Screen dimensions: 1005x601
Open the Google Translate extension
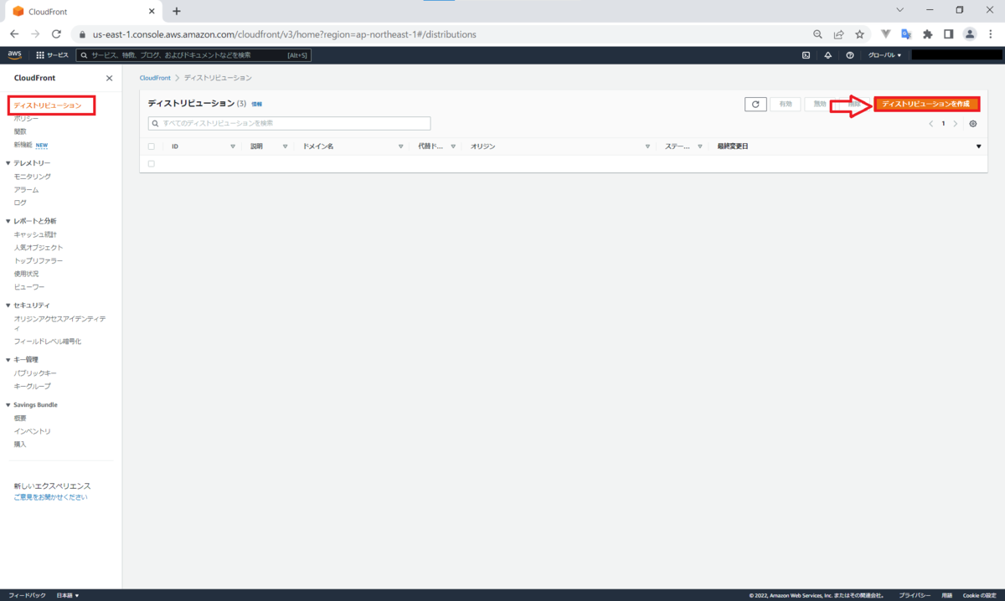tap(906, 34)
